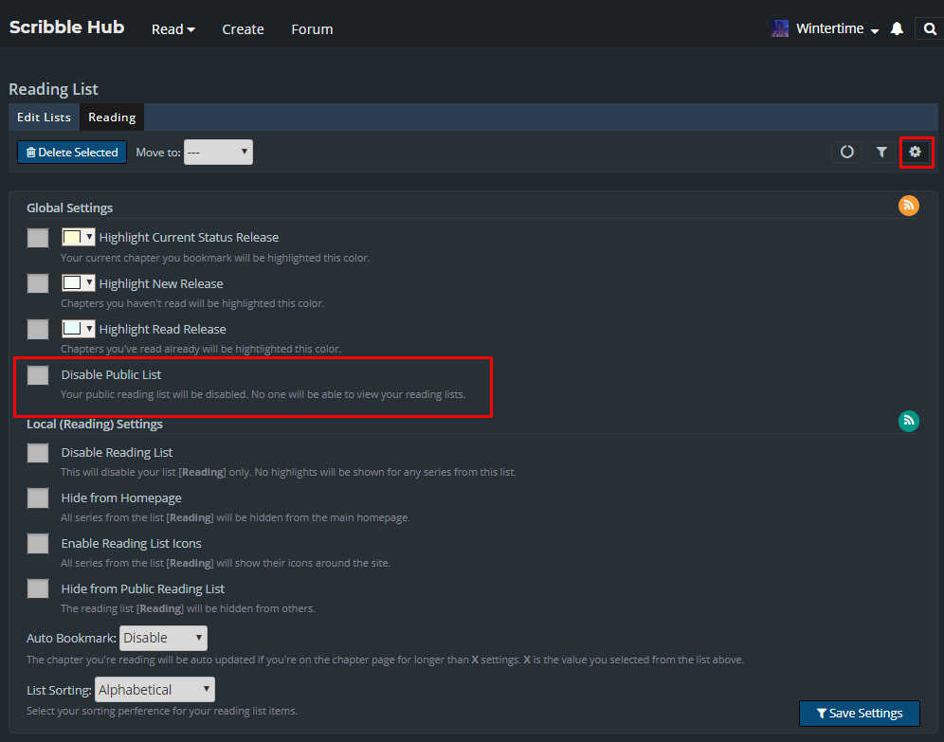Switch to the Edit Lists tab
The height and width of the screenshot is (742, 944).
coord(44,118)
